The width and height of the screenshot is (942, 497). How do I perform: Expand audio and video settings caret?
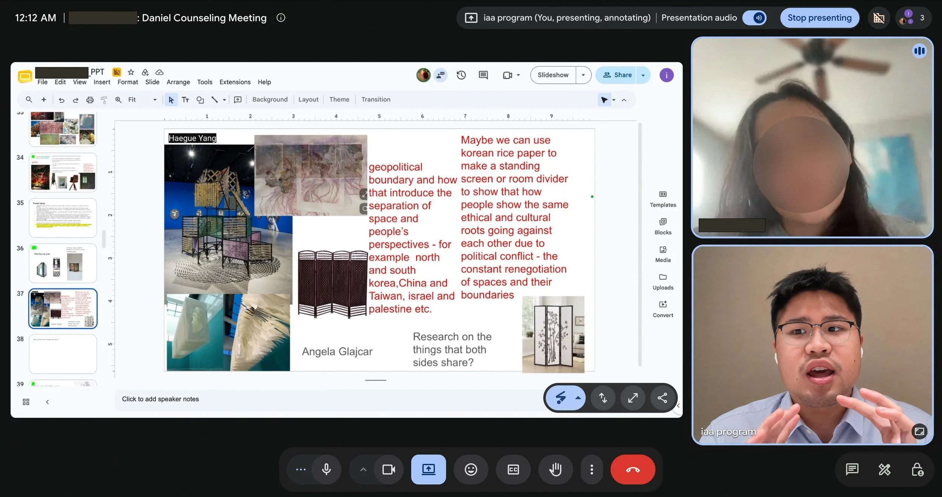tap(363, 469)
